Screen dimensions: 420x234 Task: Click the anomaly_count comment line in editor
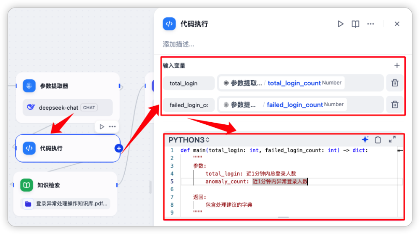(257, 181)
